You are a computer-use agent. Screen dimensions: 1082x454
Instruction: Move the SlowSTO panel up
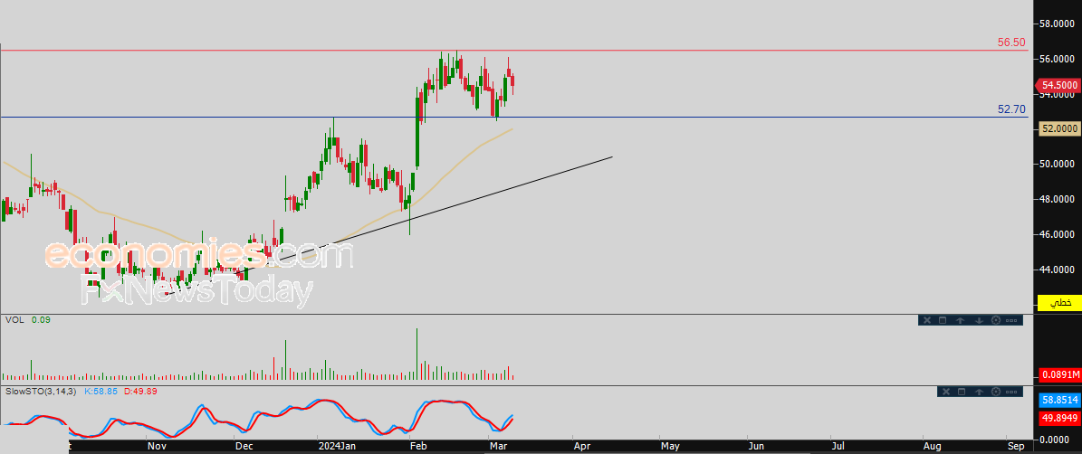click(980, 392)
